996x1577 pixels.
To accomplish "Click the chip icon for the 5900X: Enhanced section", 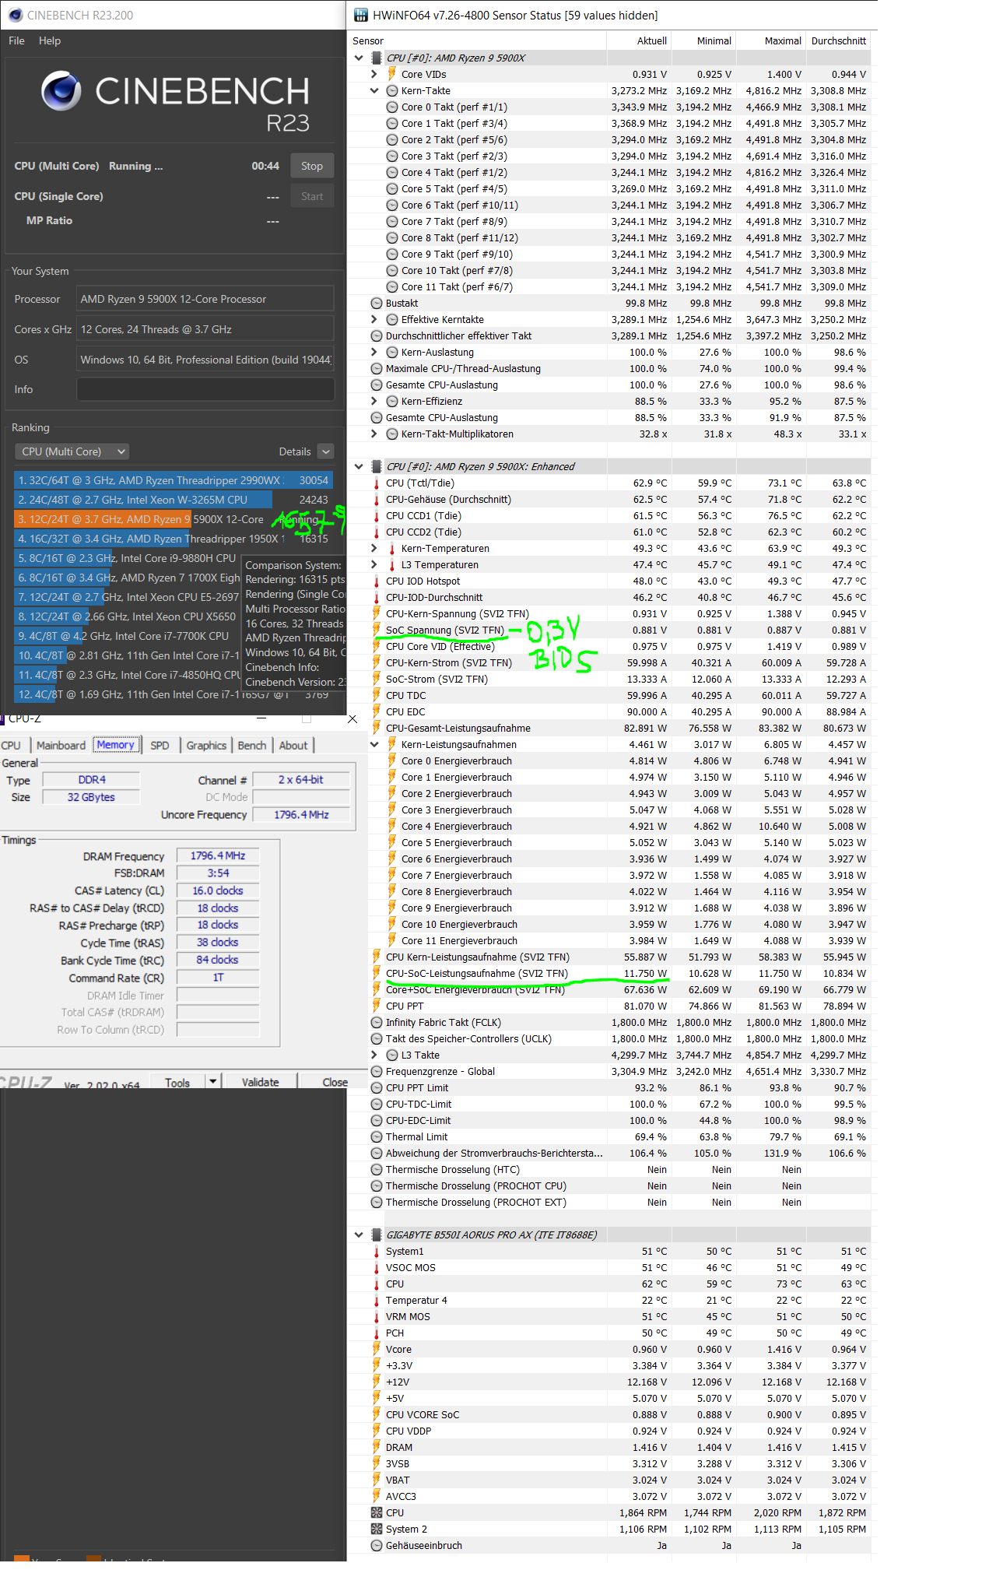I will coord(377,466).
